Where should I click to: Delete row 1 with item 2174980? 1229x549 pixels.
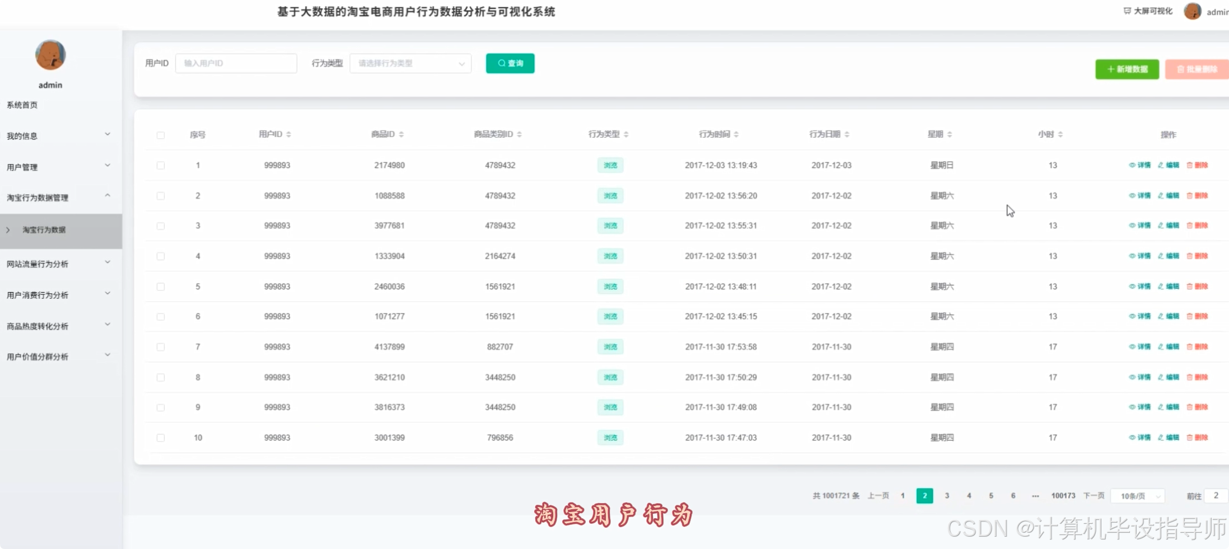(x=1198, y=165)
